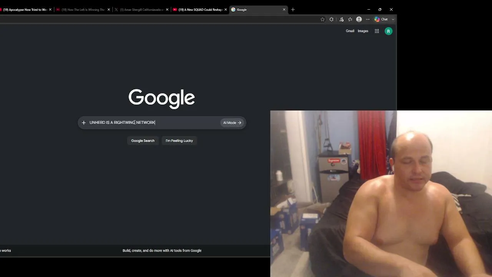Switch to AI Mode

click(x=232, y=123)
